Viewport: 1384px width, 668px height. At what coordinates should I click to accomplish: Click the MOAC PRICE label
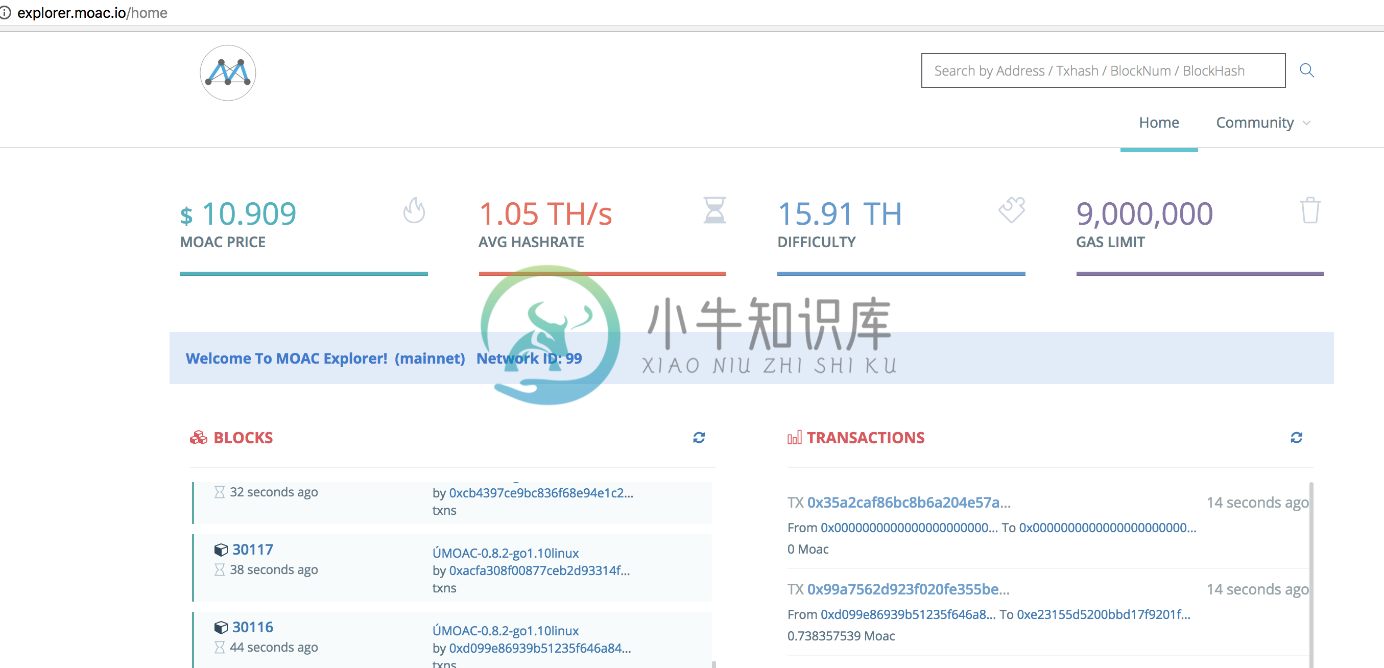click(x=223, y=242)
